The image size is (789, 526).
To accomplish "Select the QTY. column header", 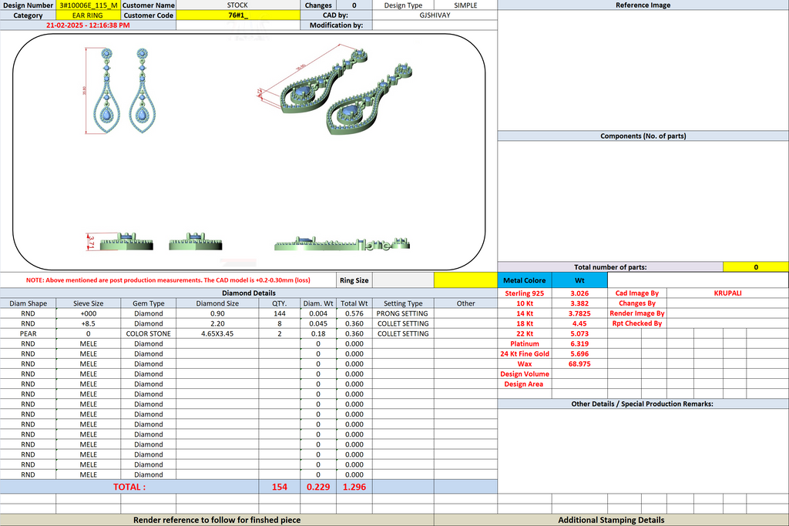I will (279, 303).
